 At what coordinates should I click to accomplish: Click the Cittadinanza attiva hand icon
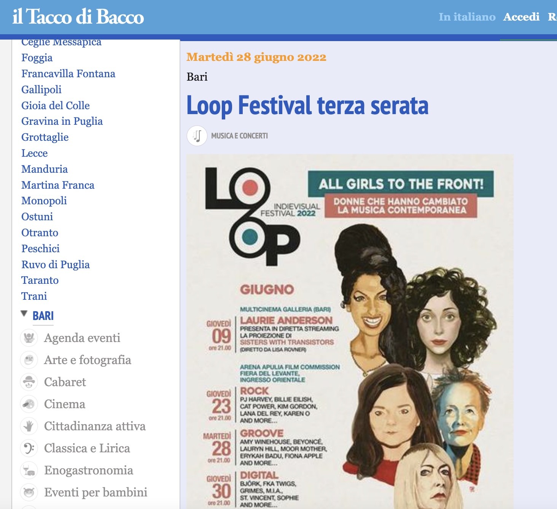pos(29,426)
